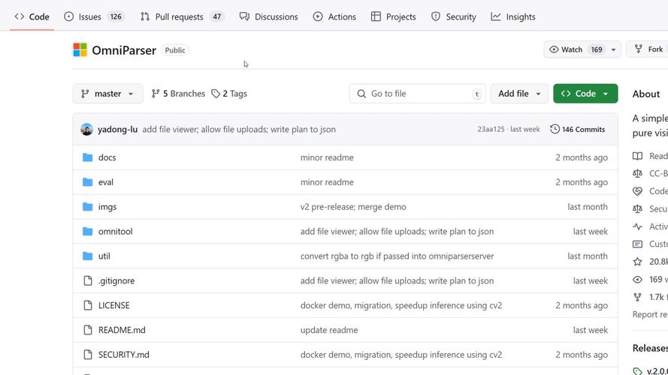Screen dimensions: 668x375
Task: Open 'v2 pre-release; merge demo' commit
Action: [353, 207]
